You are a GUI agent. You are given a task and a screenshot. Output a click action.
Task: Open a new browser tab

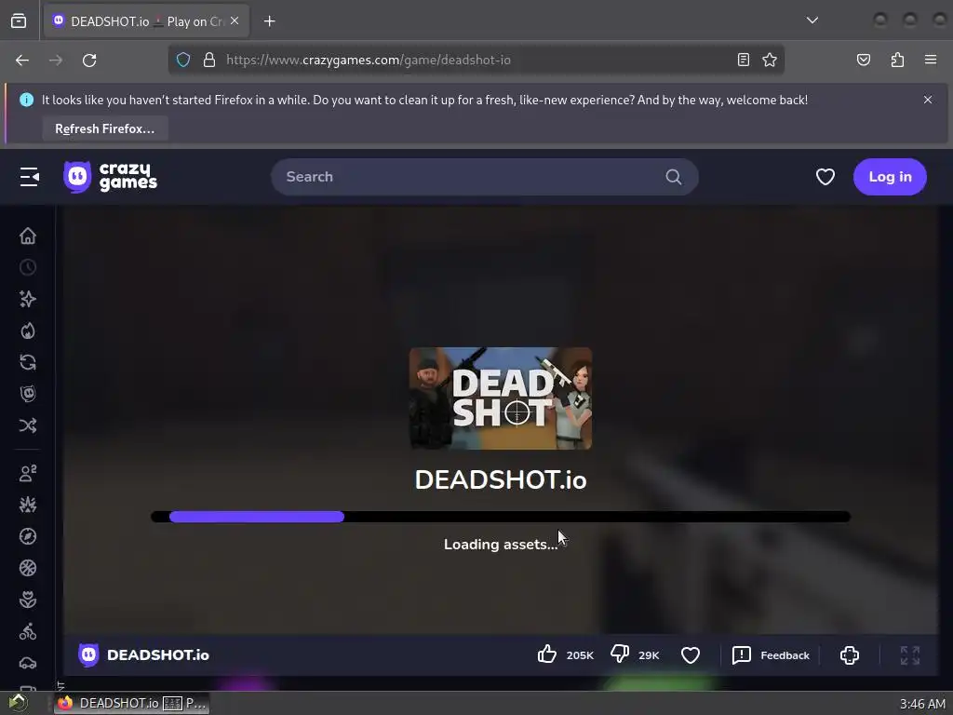(269, 21)
